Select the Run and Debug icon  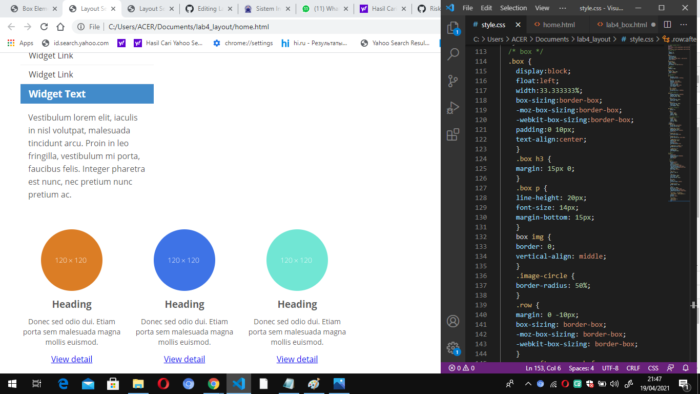pos(452,108)
